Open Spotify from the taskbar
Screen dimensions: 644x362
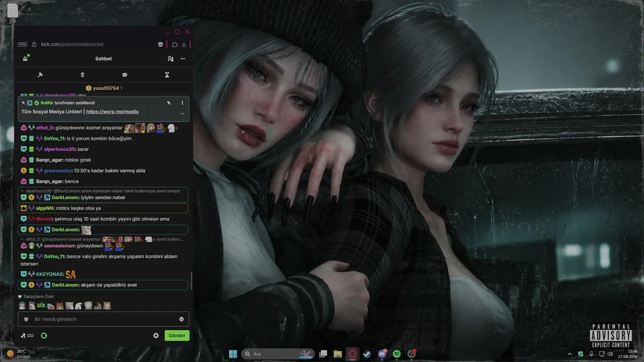396,354
